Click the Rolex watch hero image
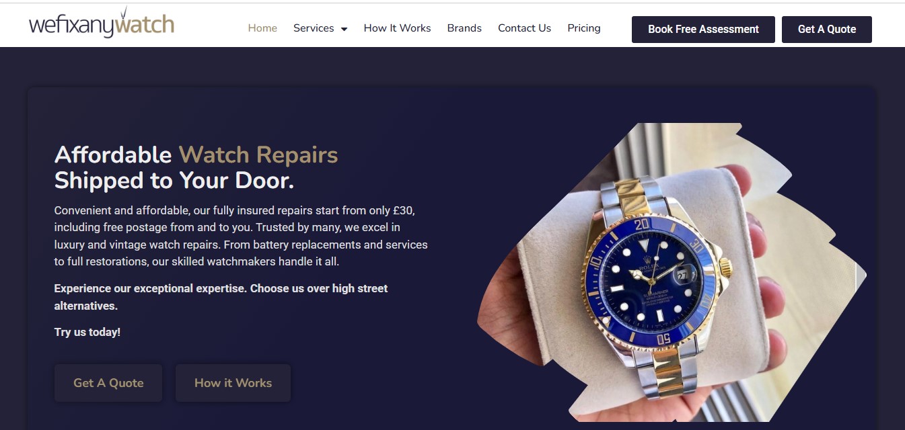The image size is (905, 430). point(672,272)
